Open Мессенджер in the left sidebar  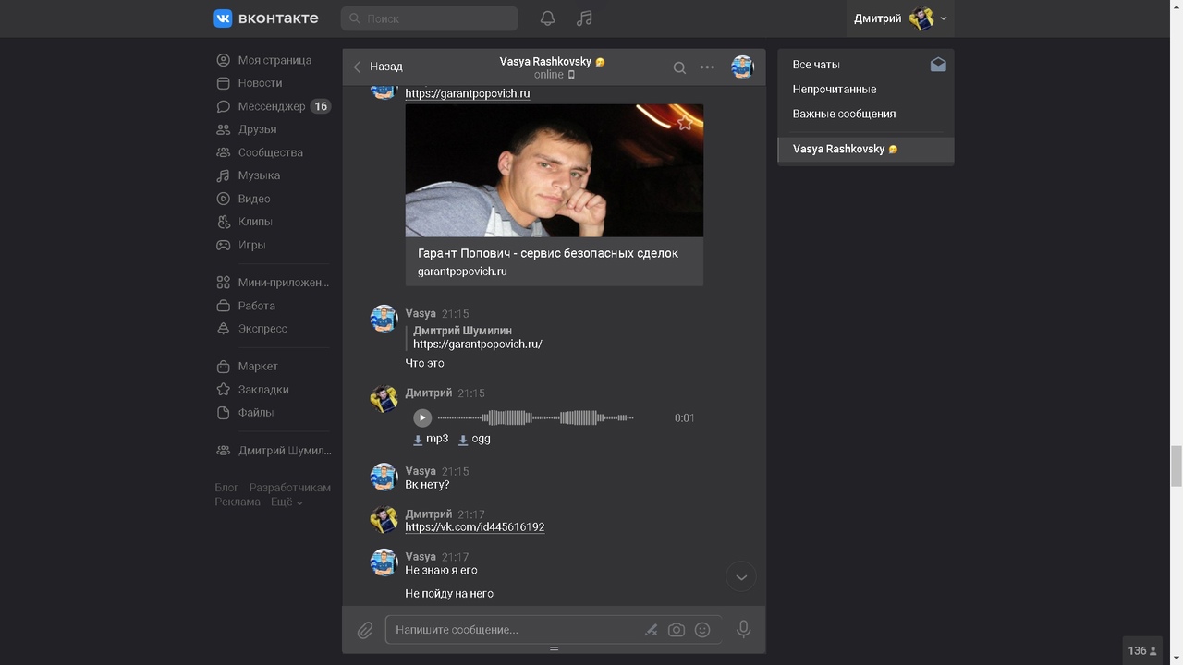[x=271, y=106]
